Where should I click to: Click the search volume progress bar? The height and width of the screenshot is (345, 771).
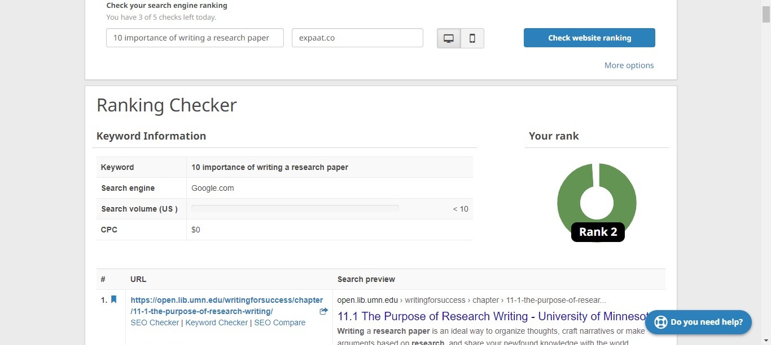tap(295, 208)
